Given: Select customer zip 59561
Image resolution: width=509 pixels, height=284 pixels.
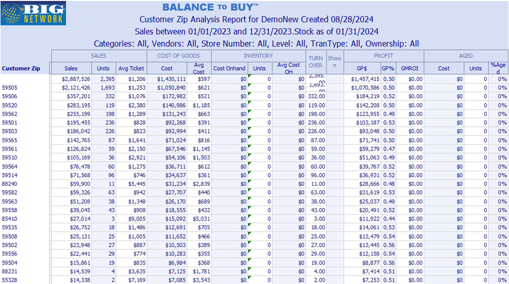Looking at the screenshot, I should [10, 149].
